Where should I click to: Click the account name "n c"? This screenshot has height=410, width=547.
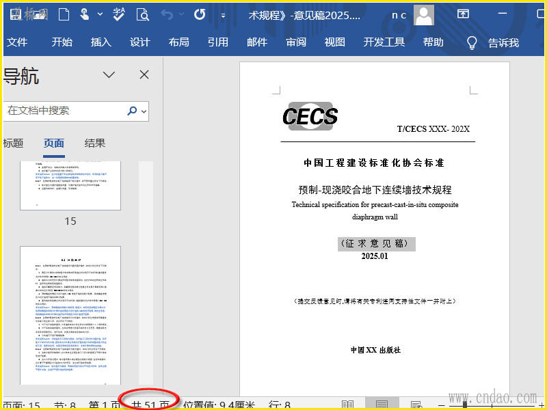(x=399, y=15)
